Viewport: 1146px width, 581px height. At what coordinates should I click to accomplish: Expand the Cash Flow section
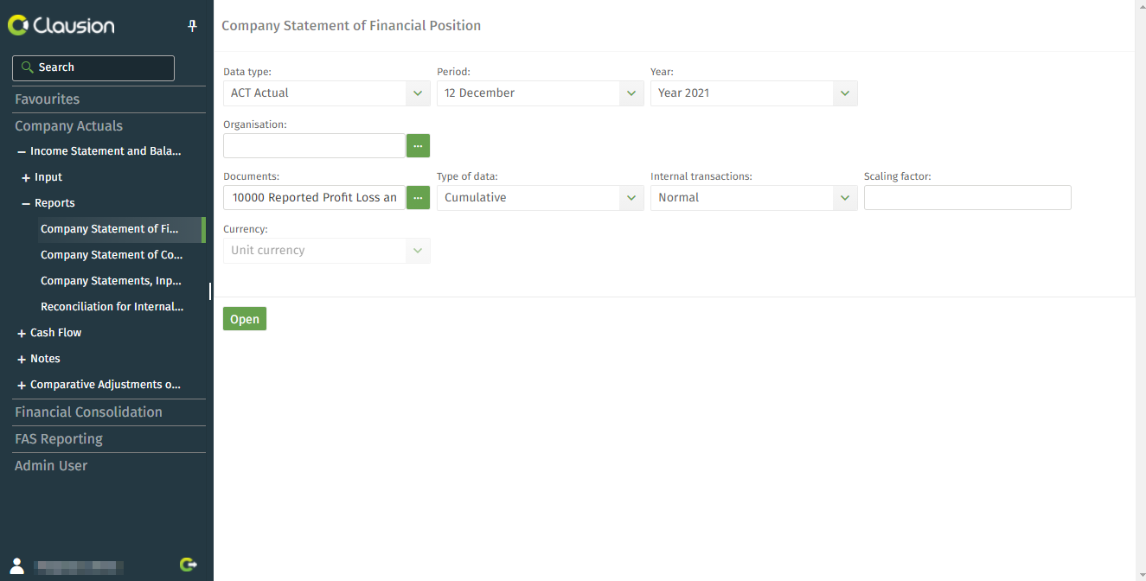(22, 334)
